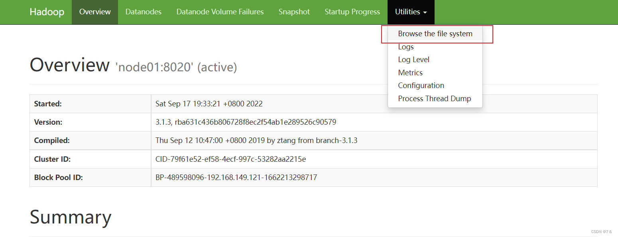Select Configuration menu entry
This screenshot has height=237, width=618.
tap(421, 86)
